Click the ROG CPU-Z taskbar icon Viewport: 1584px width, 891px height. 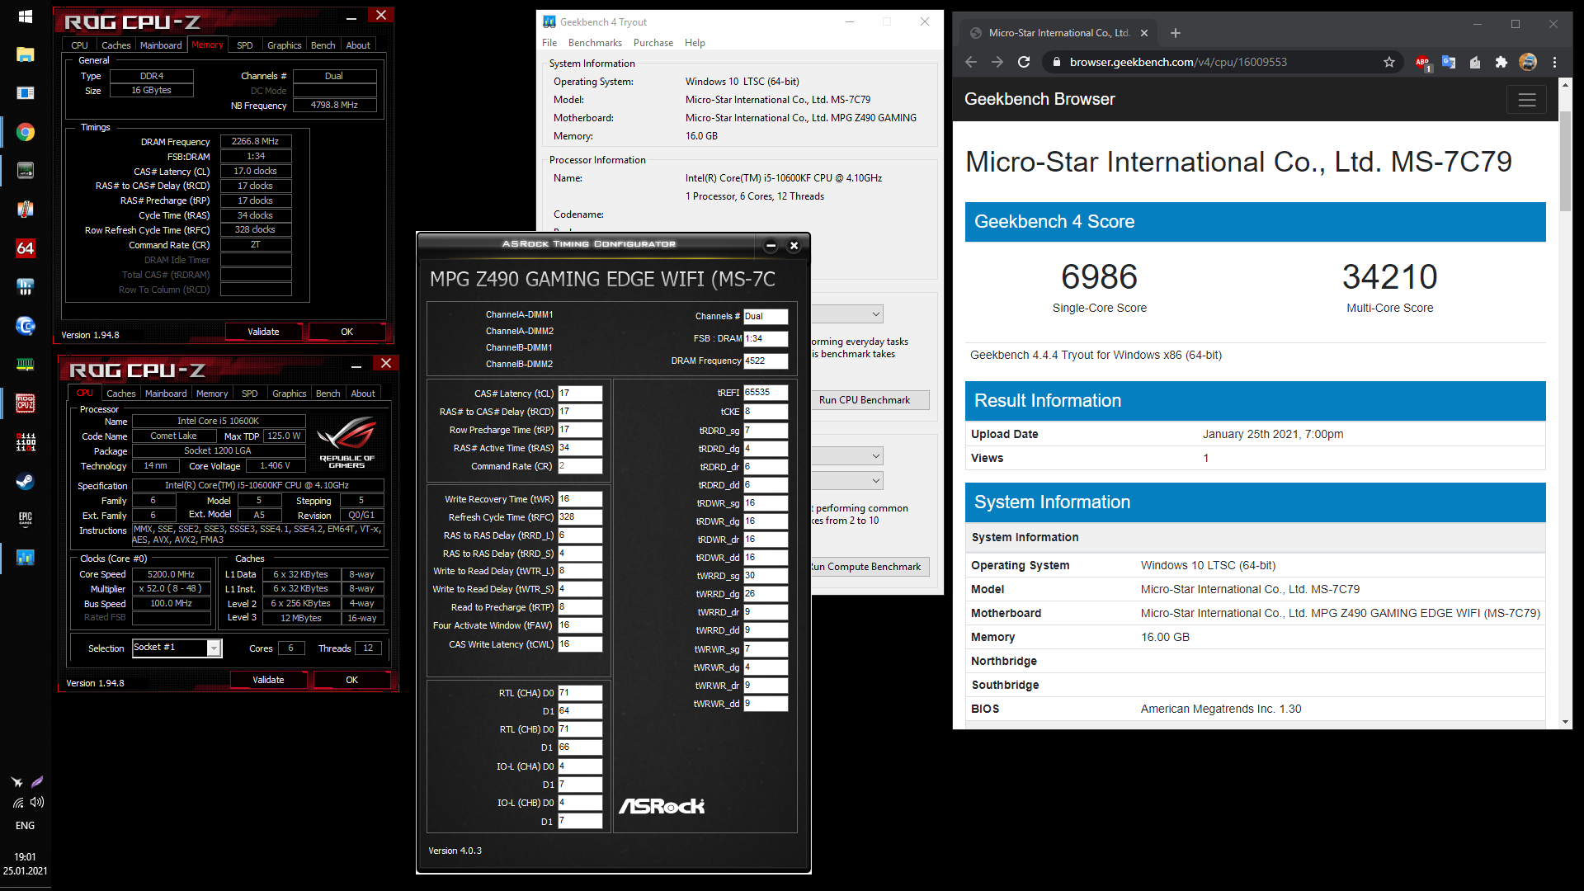tap(26, 403)
